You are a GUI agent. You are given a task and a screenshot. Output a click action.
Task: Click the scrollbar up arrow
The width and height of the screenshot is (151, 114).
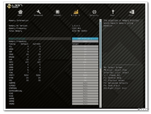(100, 20)
